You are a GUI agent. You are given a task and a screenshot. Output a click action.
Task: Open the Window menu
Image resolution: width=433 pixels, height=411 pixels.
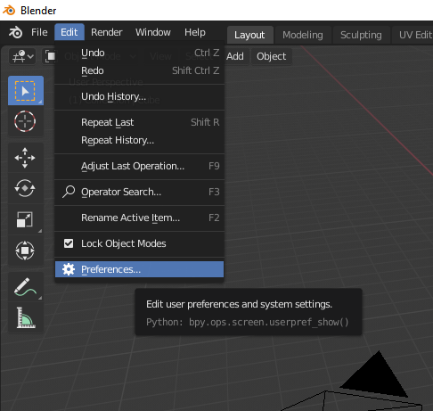(153, 32)
